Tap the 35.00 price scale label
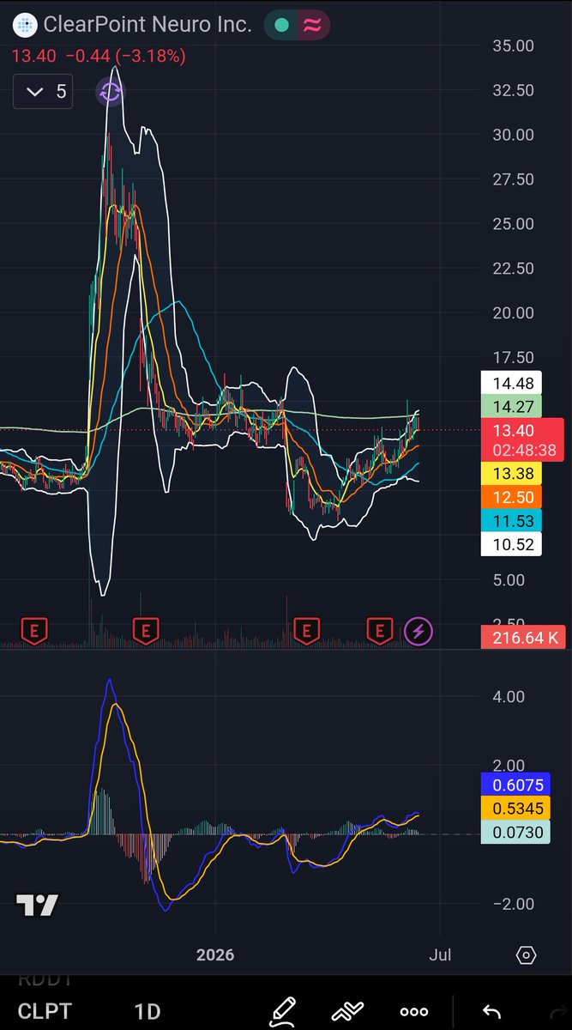Image resolution: width=572 pixels, height=1030 pixels. point(513,45)
